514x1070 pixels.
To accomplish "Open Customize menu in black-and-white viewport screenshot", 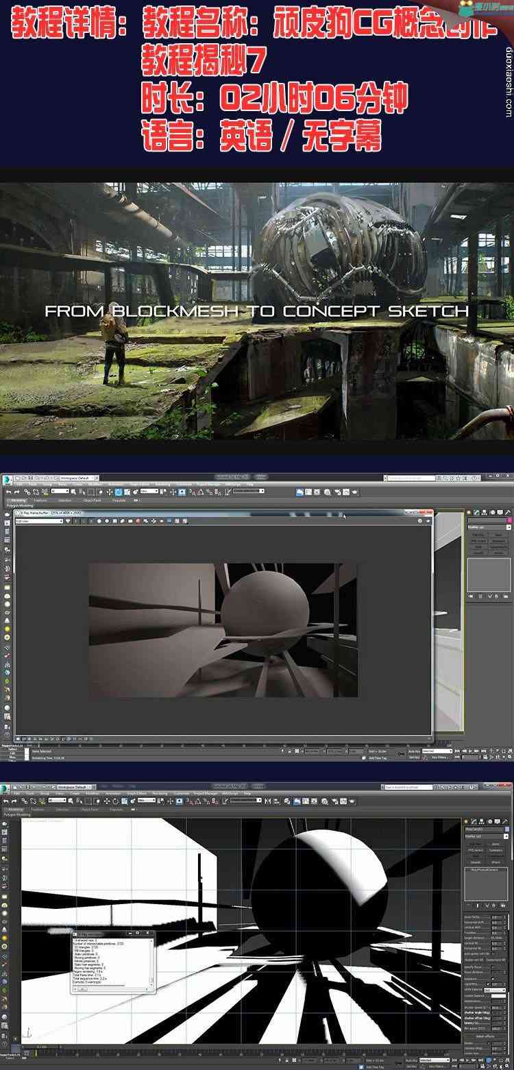I will pyautogui.click(x=181, y=793).
